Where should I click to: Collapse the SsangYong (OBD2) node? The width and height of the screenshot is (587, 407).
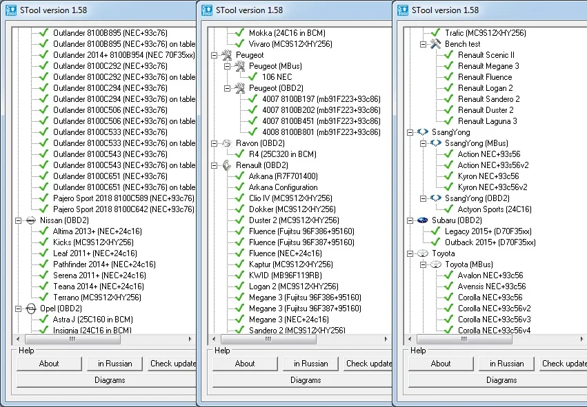click(423, 198)
